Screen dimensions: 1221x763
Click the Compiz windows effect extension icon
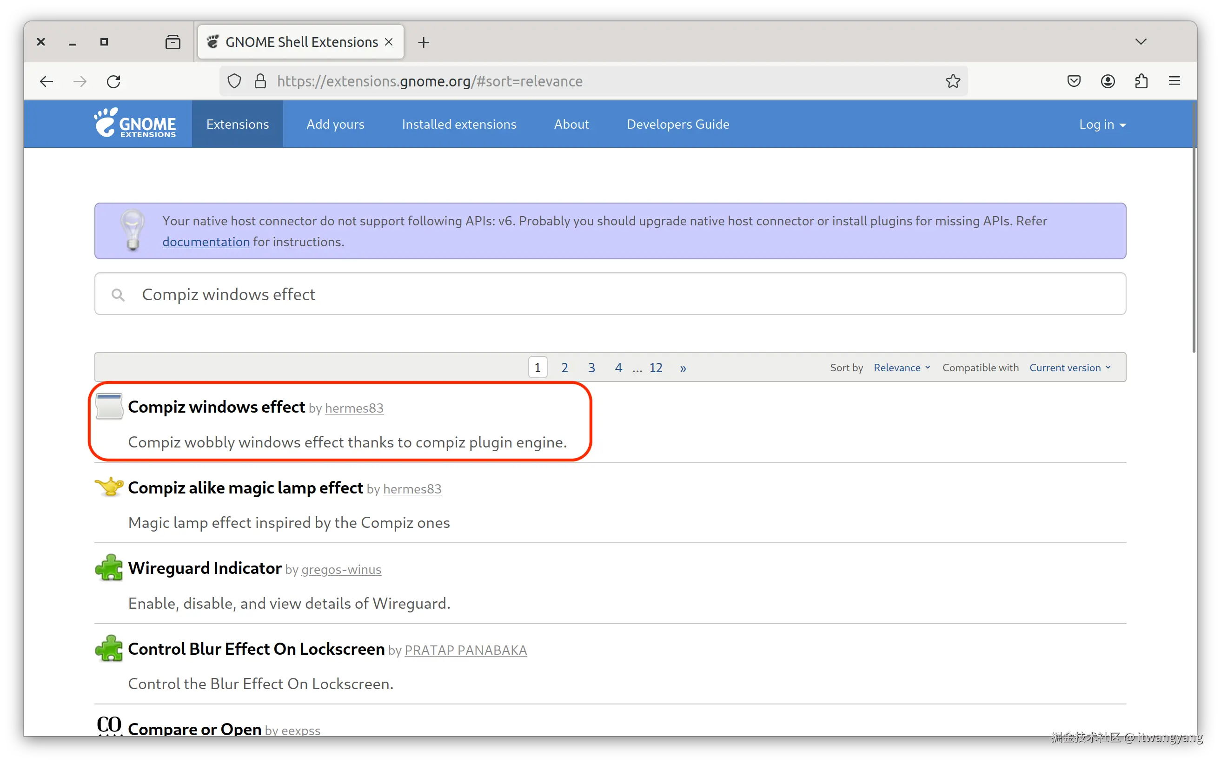[x=109, y=407]
